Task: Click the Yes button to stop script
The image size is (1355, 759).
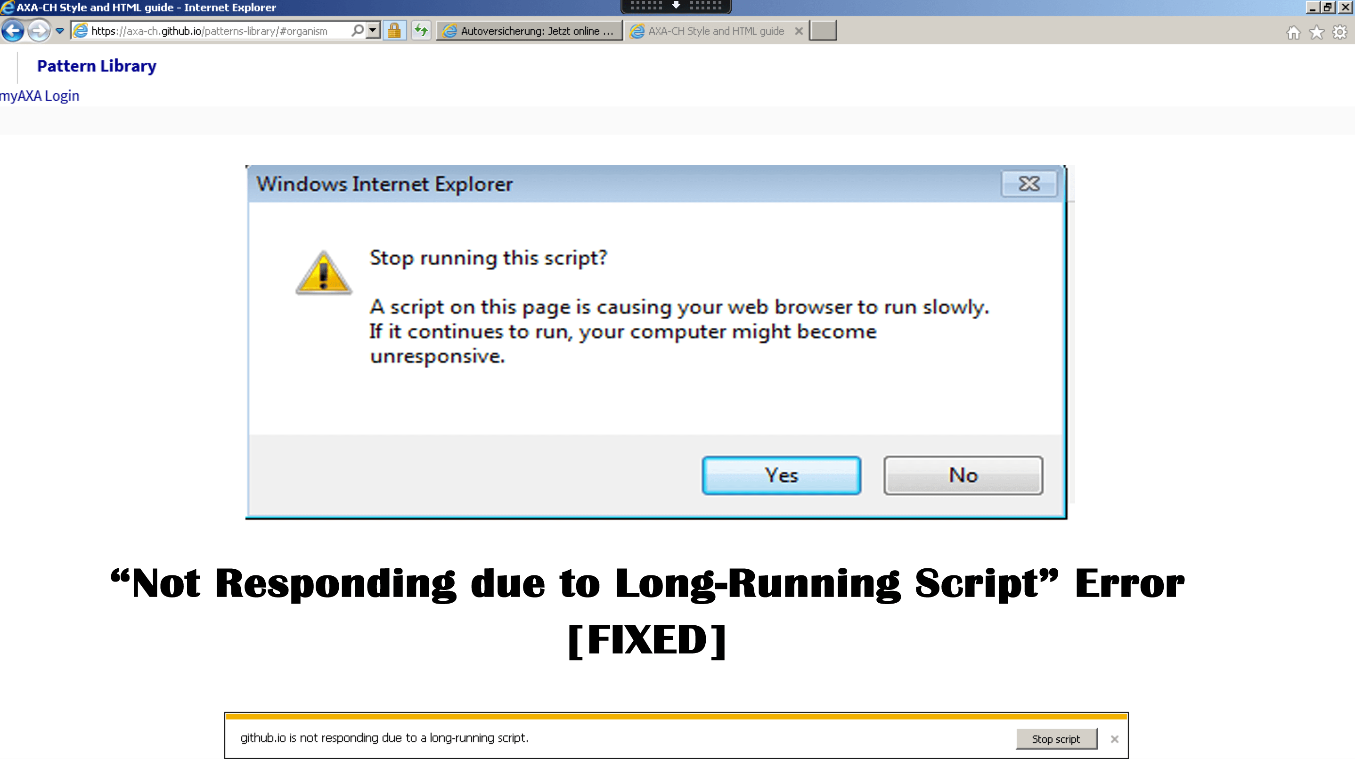Action: click(783, 475)
